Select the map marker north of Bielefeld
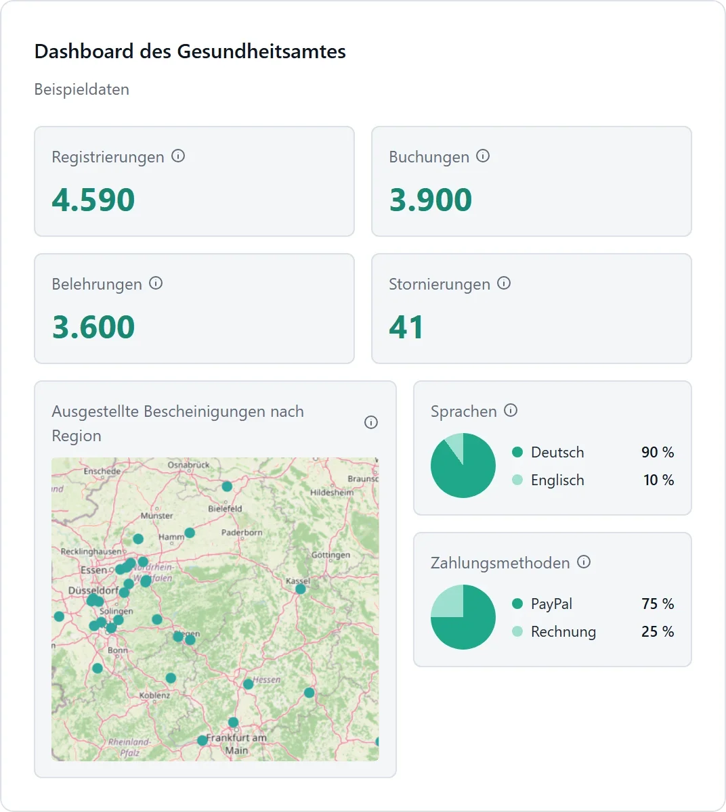This screenshot has width=726, height=812. pos(227,487)
